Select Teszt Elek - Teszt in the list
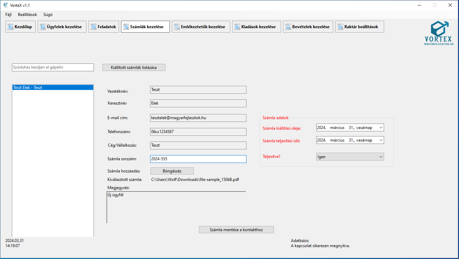Viewport: 459px width, 259px height. [53, 88]
